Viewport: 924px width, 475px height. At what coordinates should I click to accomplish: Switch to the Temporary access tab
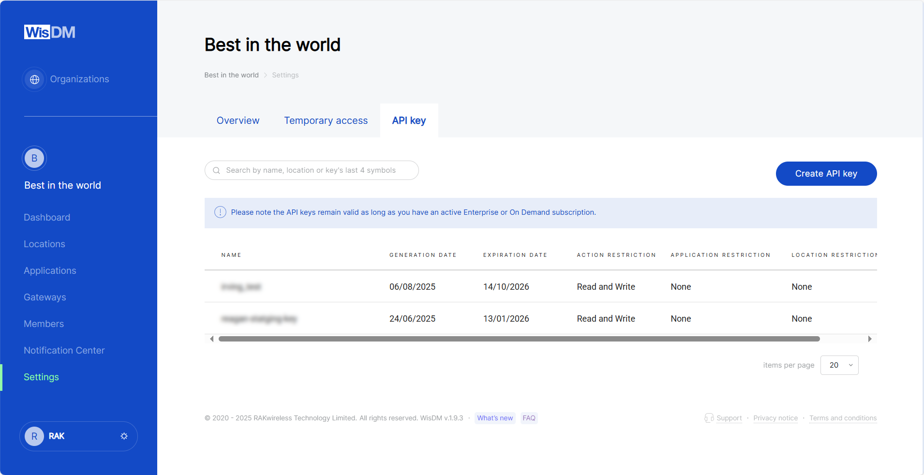click(x=326, y=120)
